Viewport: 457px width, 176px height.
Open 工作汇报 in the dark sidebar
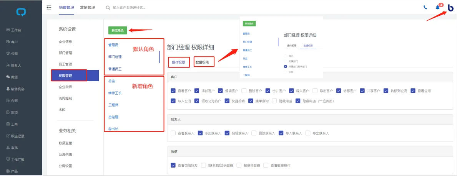pyautogui.click(x=15, y=160)
